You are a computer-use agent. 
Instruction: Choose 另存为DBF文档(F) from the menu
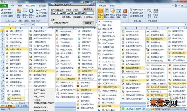click(x=109, y=87)
